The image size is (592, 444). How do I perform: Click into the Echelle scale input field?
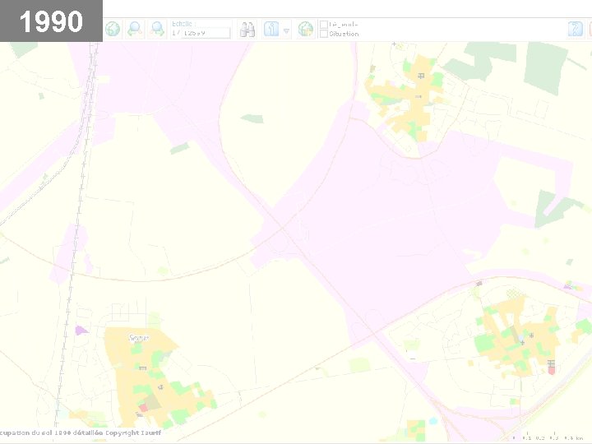click(206, 33)
